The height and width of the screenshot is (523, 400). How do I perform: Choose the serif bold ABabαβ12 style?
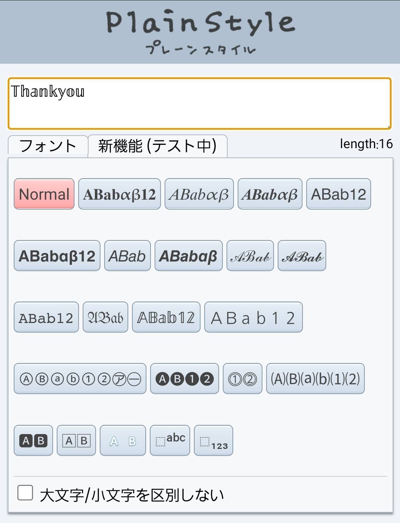coord(119,194)
